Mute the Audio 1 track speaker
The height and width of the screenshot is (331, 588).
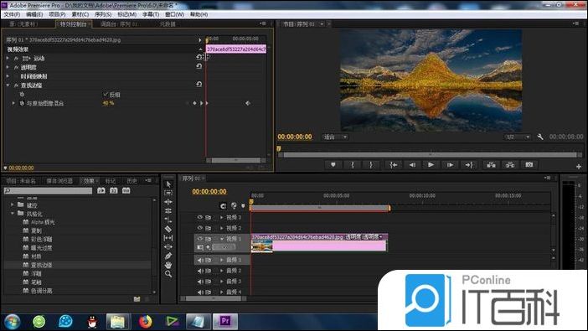click(x=200, y=260)
